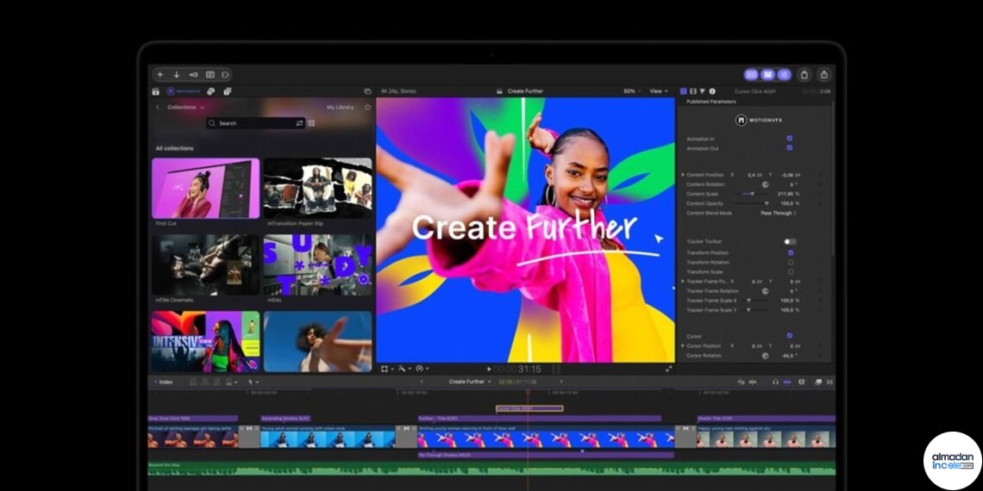
Task: Open the mTransition Paper Rip collection
Action: (x=318, y=188)
